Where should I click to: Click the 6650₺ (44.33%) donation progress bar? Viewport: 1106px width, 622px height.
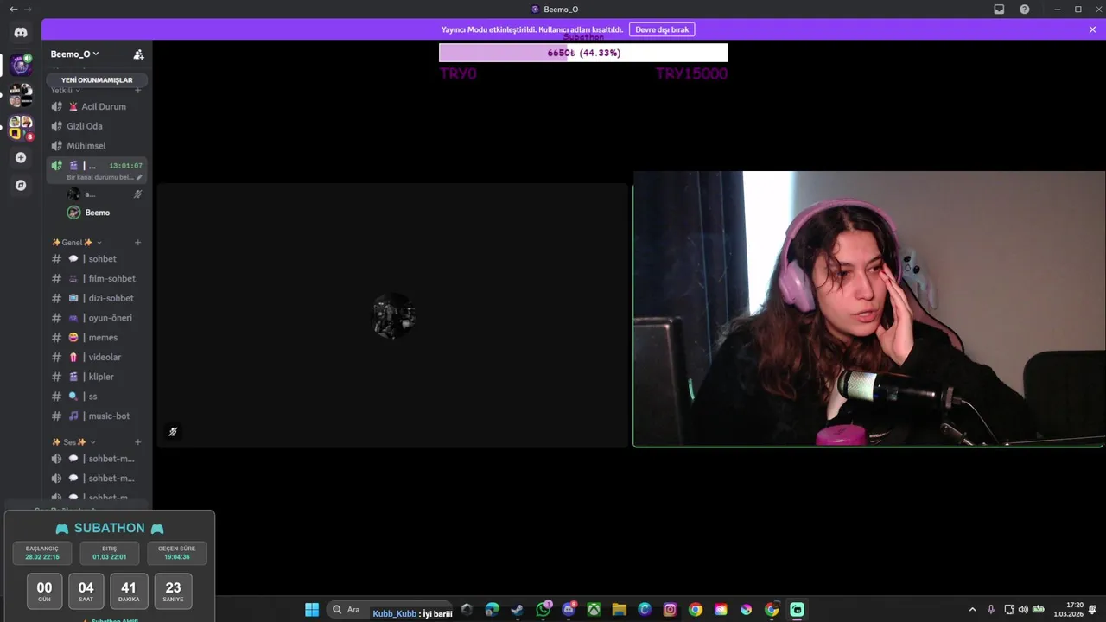pyautogui.click(x=583, y=53)
